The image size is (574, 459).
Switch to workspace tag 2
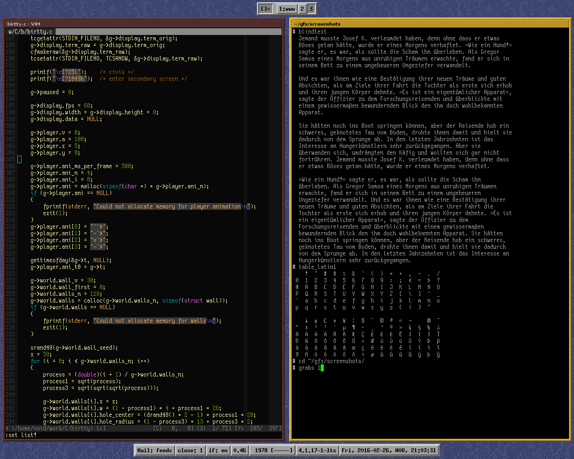click(x=302, y=9)
